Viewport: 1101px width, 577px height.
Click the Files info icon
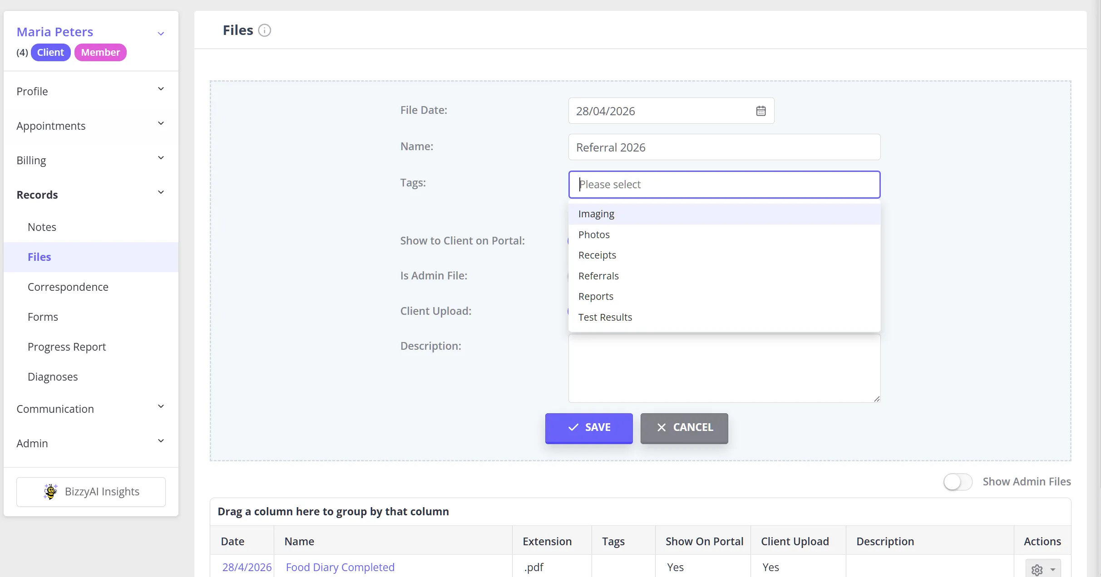coord(264,30)
